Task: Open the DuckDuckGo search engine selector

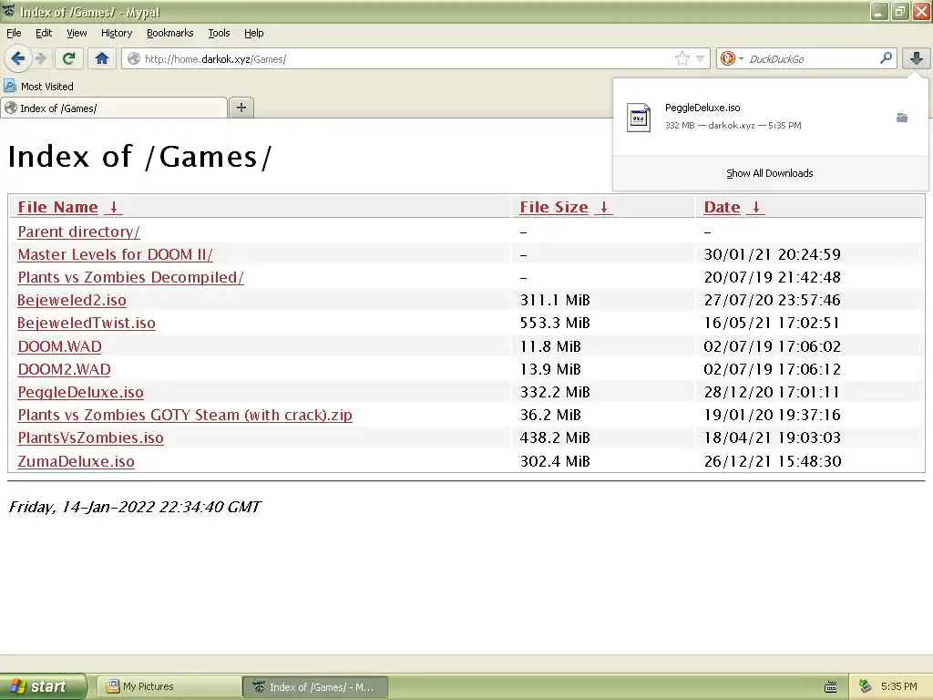Action: tap(732, 58)
